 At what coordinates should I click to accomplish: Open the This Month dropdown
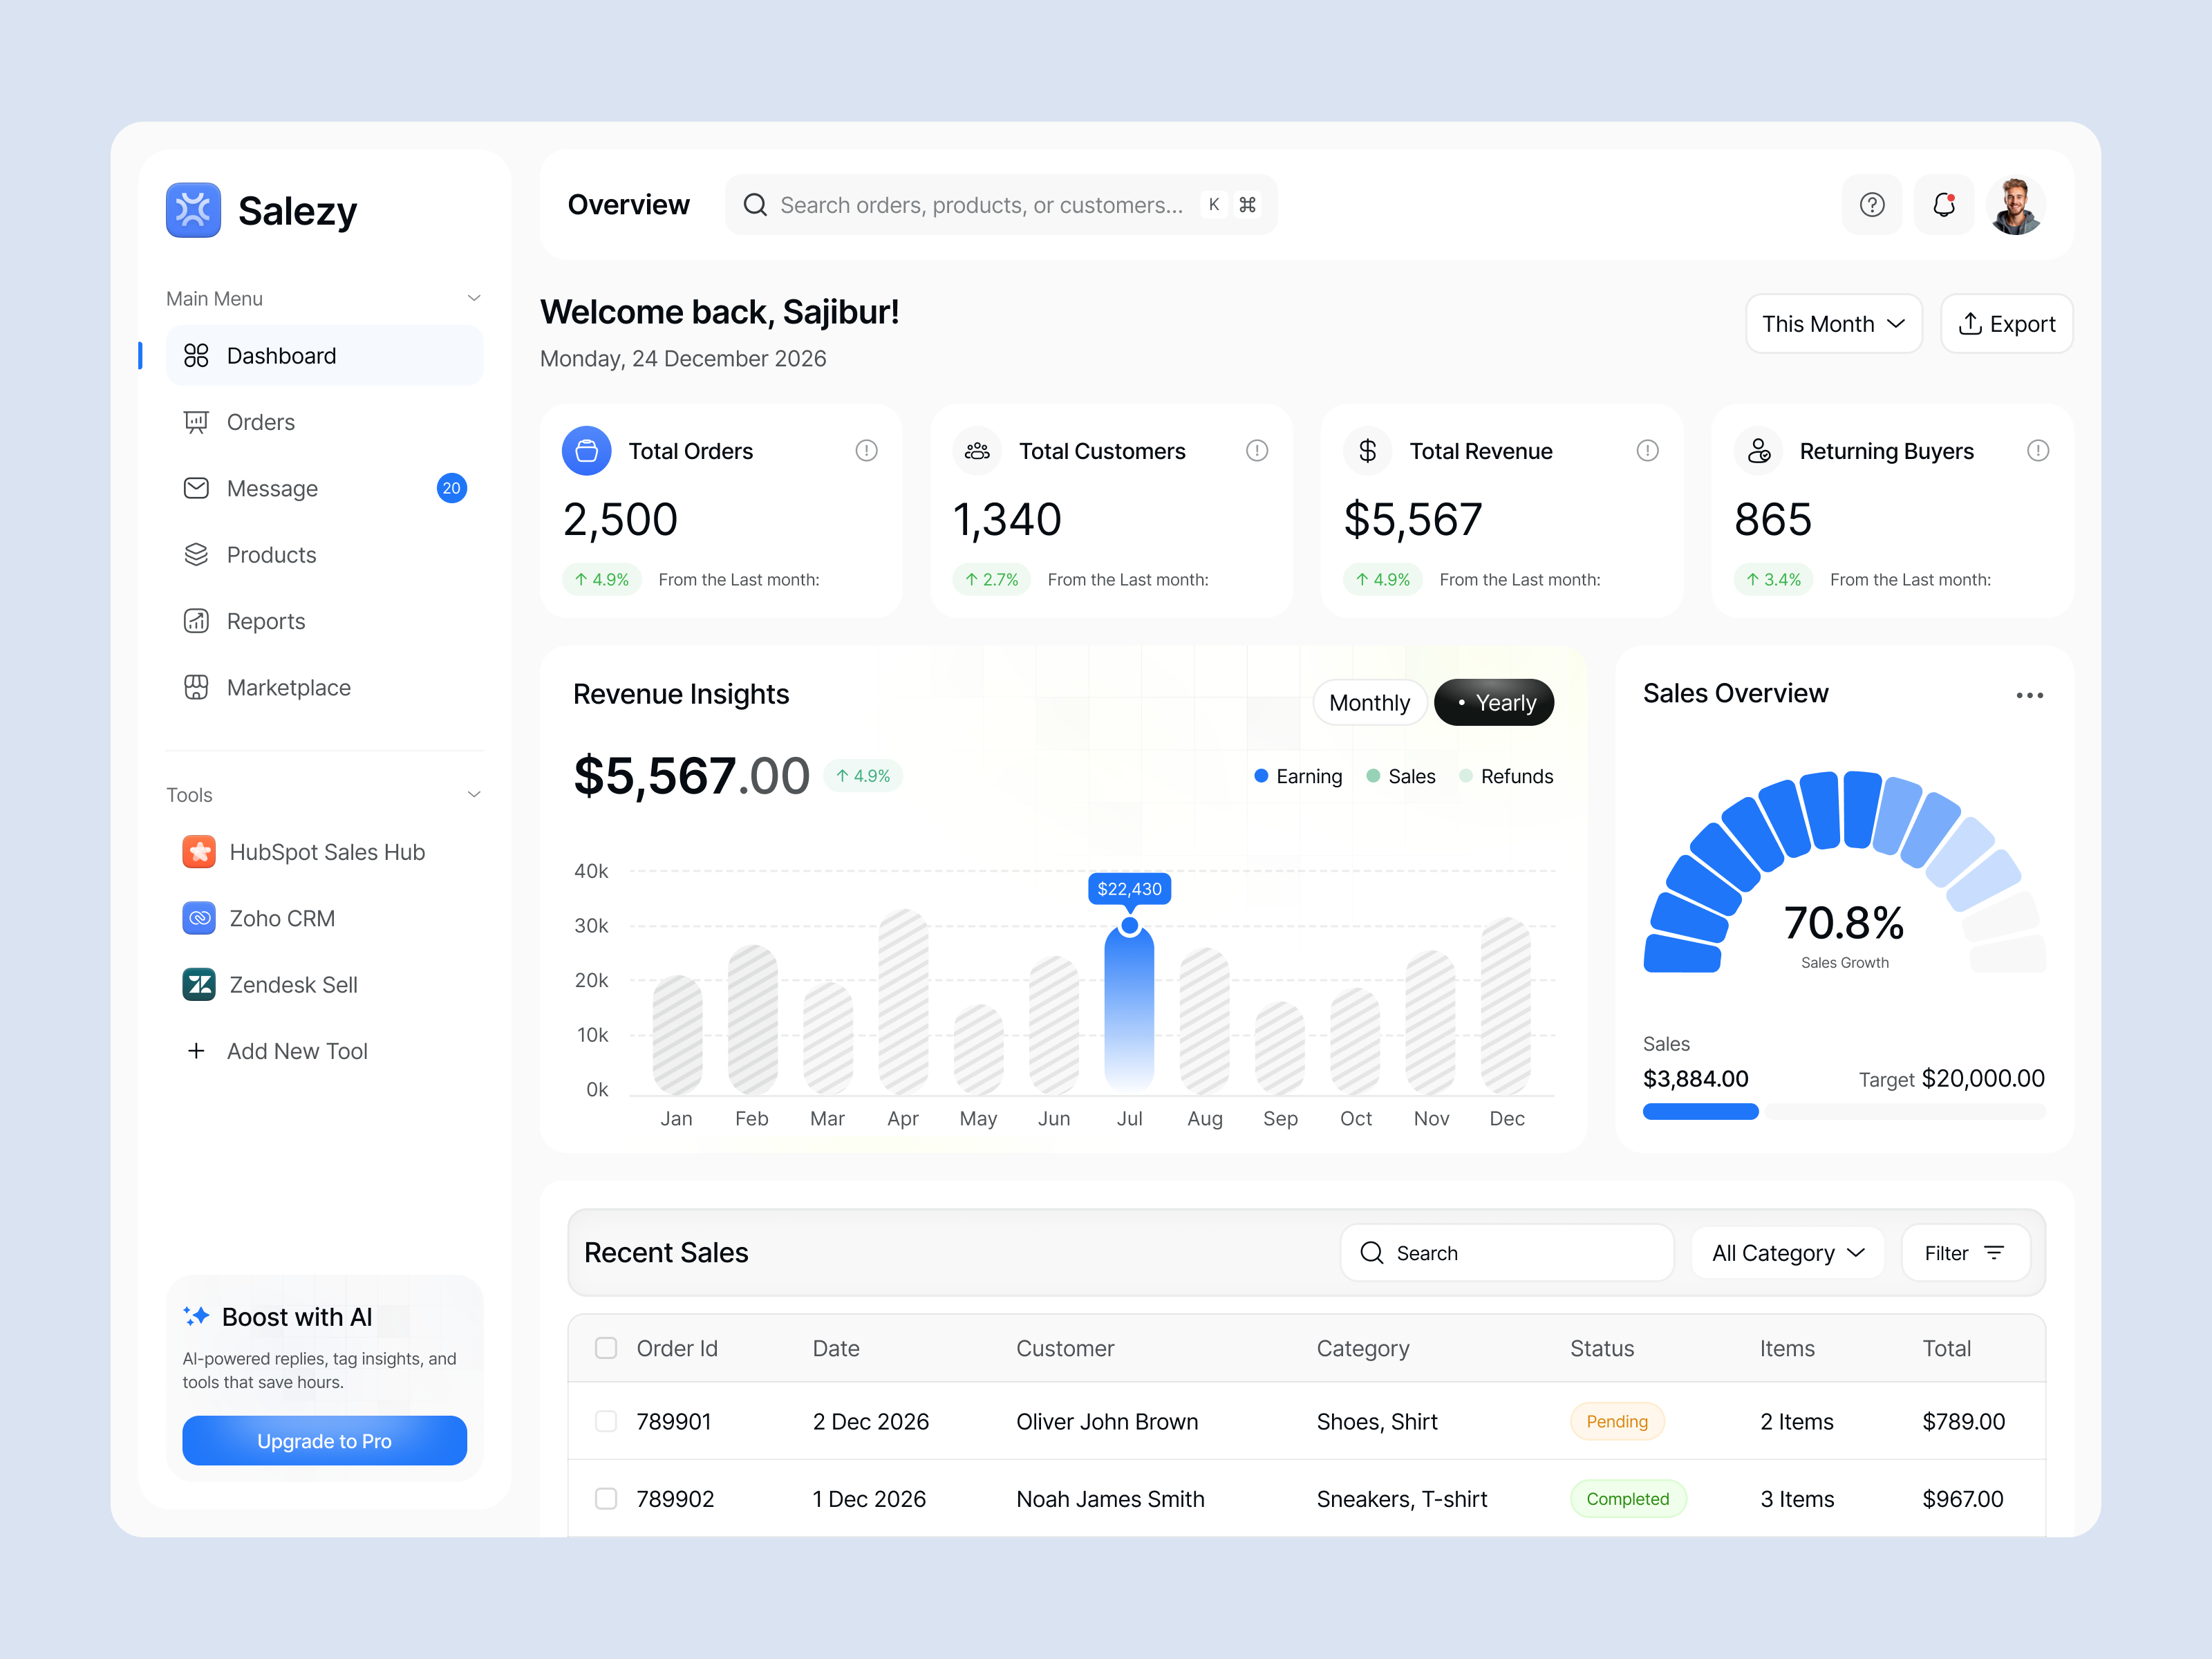tap(1833, 323)
